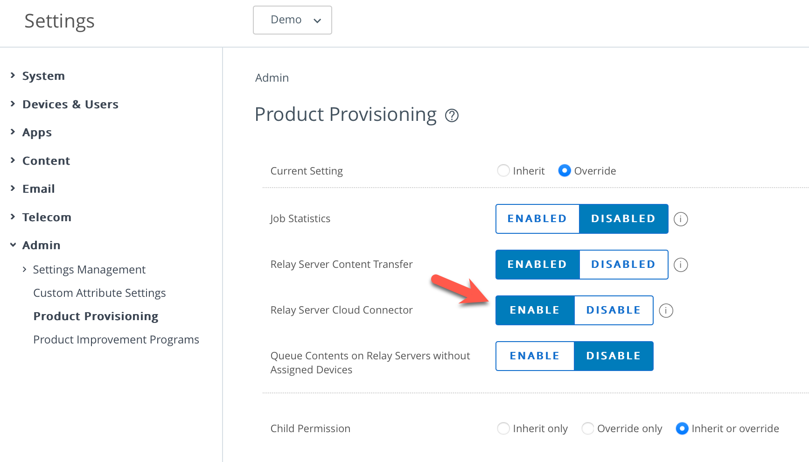Click the Relay Server Cloud Connector info icon
The image size is (809, 462).
(666, 310)
